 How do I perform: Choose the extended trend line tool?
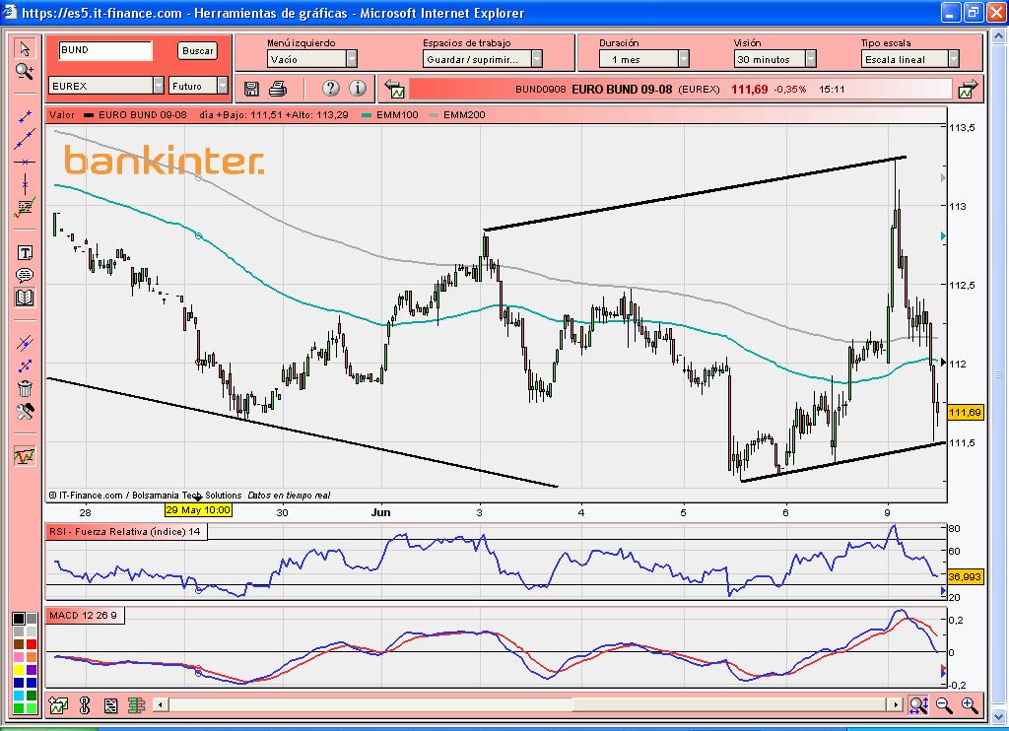[x=25, y=138]
